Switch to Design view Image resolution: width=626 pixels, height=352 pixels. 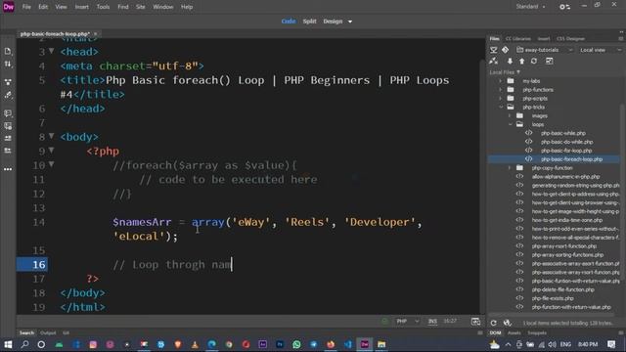coord(333,22)
